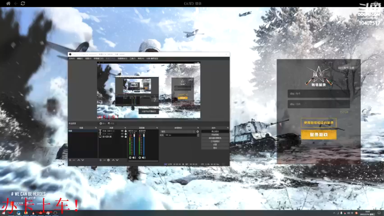
Task: Enable 工作室模式 studio mode
Action: [215, 141]
